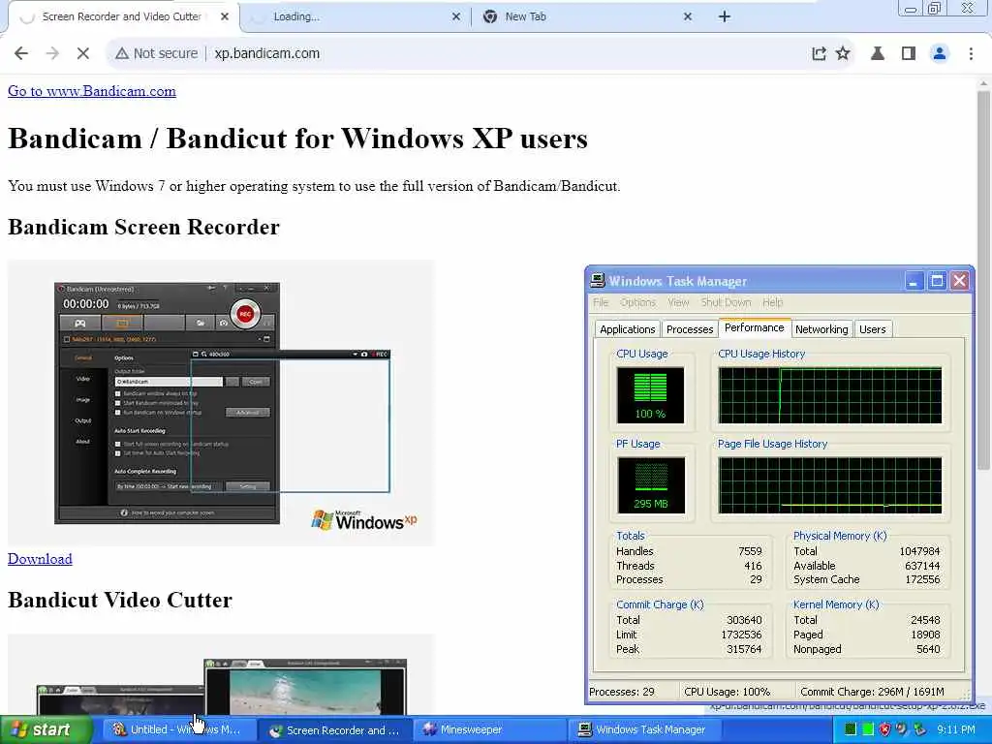Click Physical Memory Total value 1047984
This screenshot has height=744, width=992.
[x=919, y=551]
